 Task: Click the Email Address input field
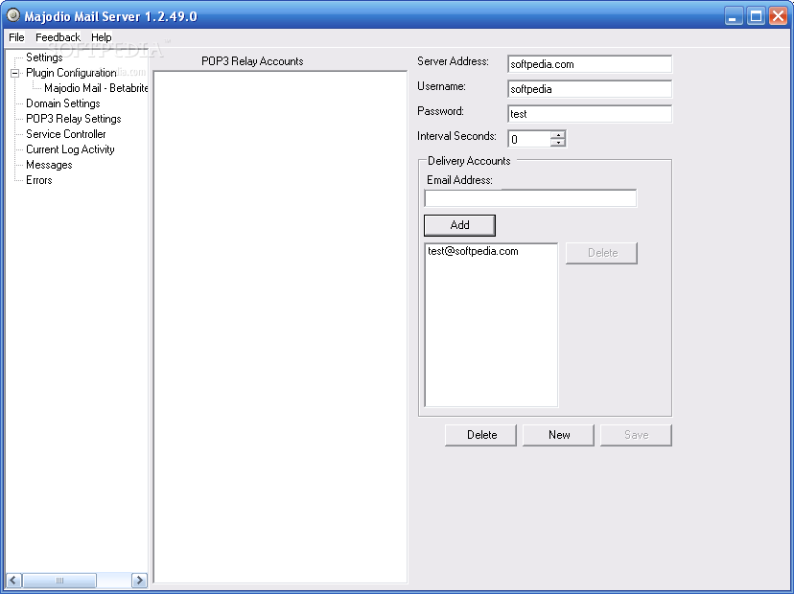pyautogui.click(x=530, y=198)
